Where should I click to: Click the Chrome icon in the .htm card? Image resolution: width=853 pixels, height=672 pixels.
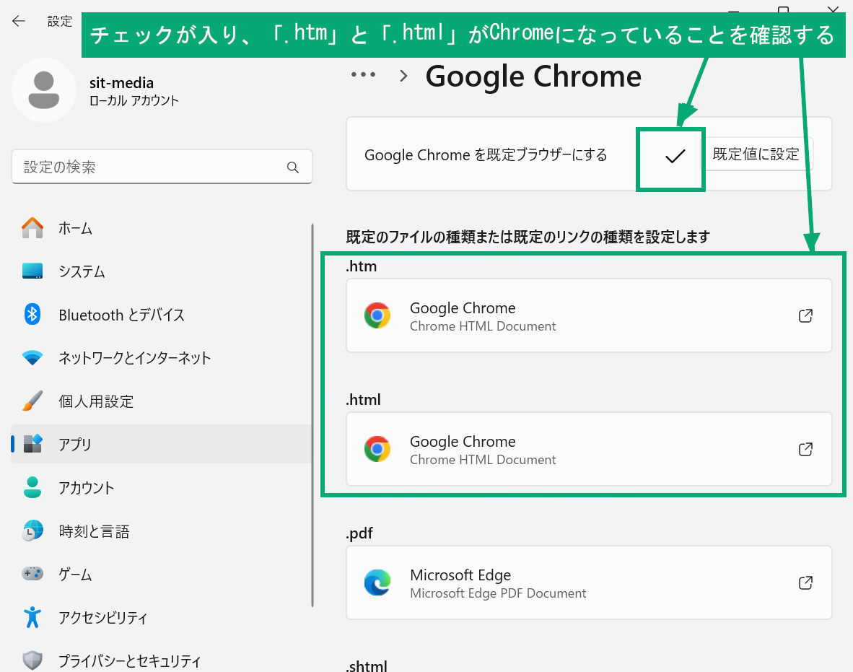tap(377, 315)
